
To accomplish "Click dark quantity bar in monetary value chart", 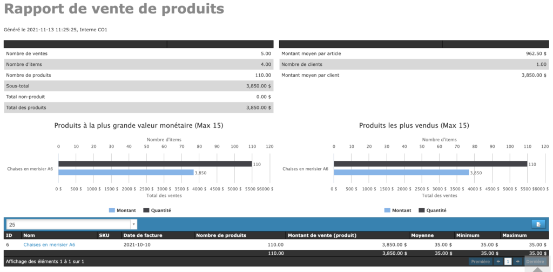I will (155, 164).
